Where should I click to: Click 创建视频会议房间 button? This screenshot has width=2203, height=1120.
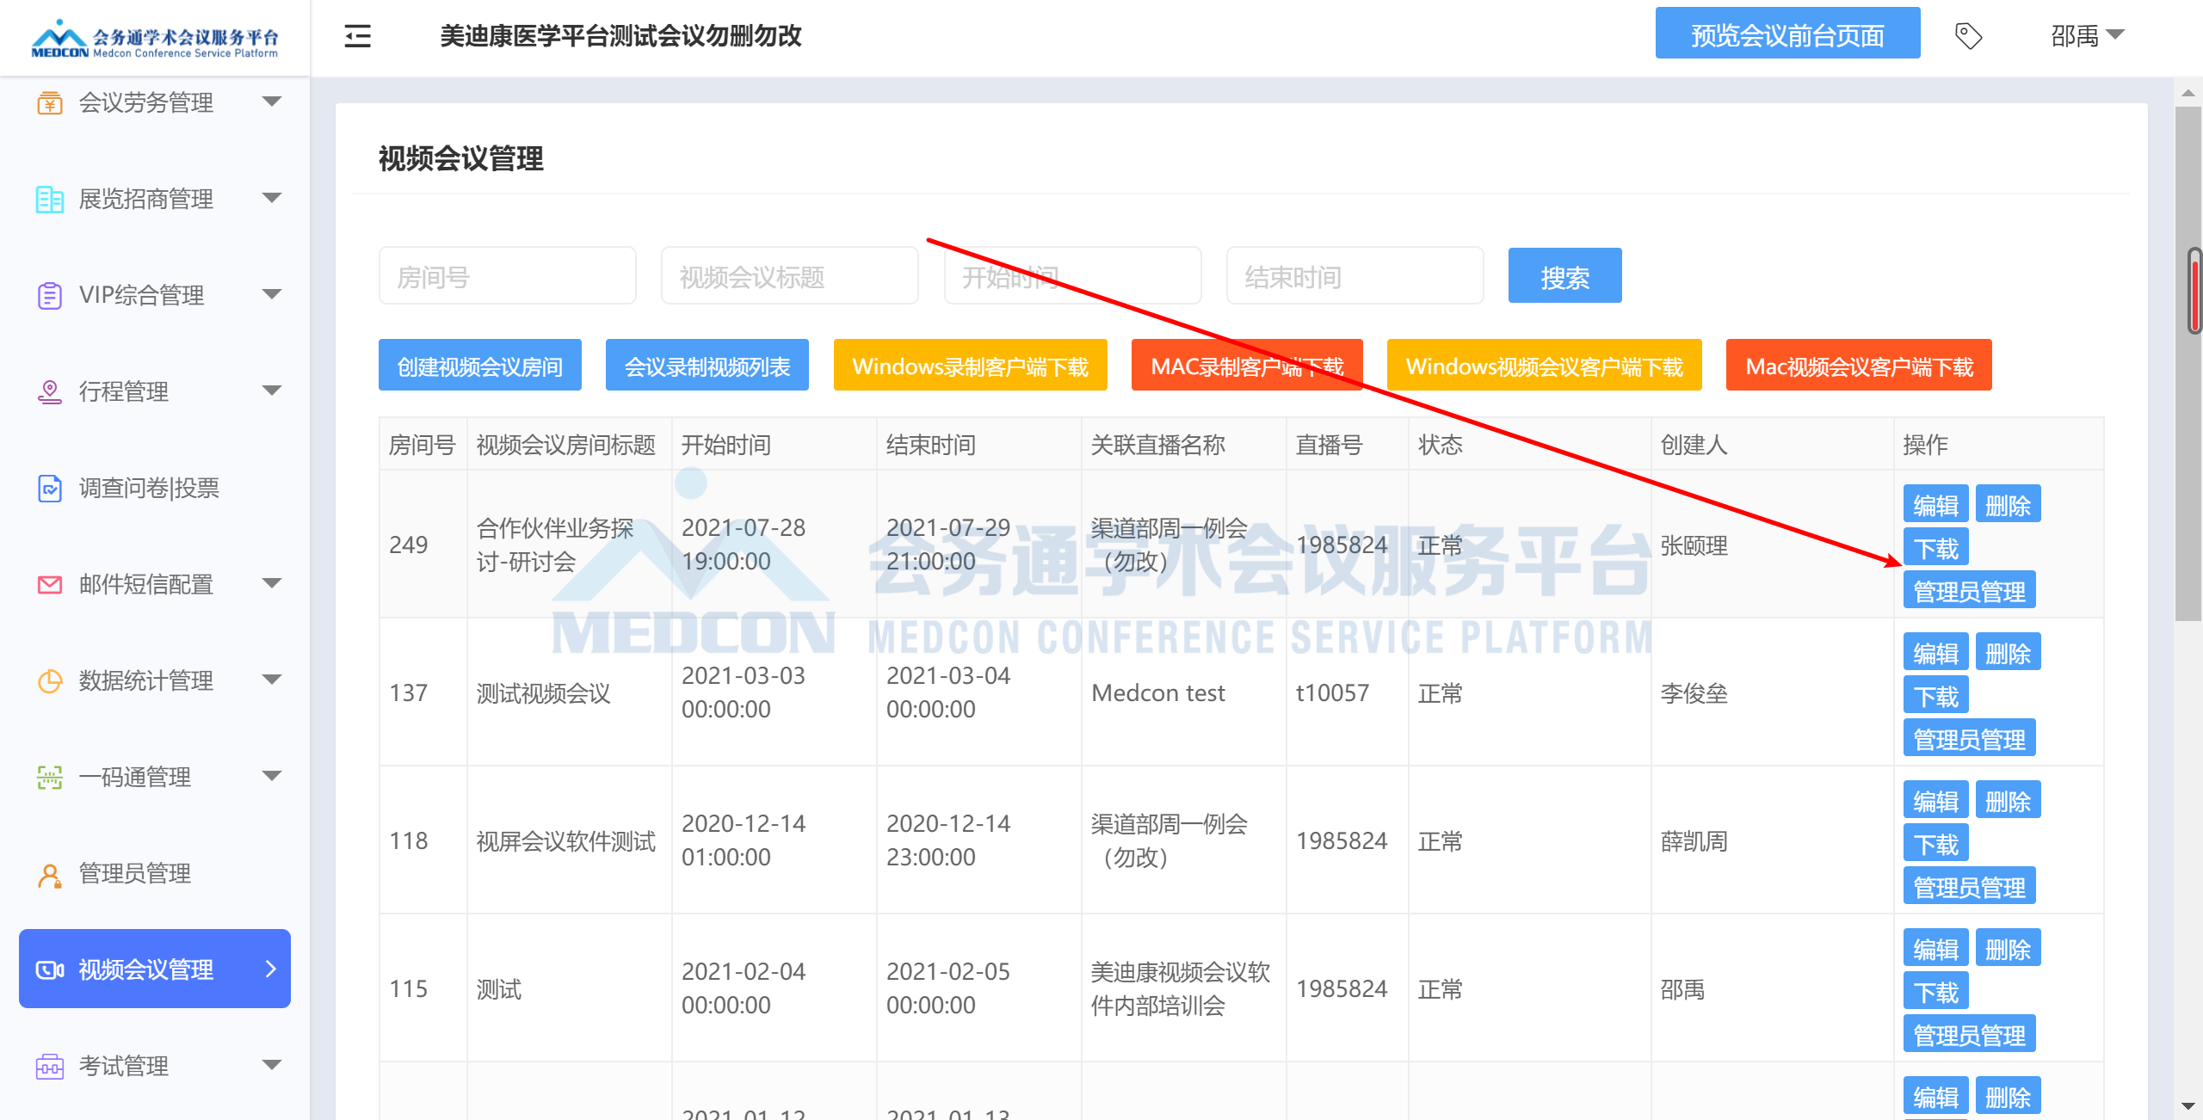click(x=480, y=366)
